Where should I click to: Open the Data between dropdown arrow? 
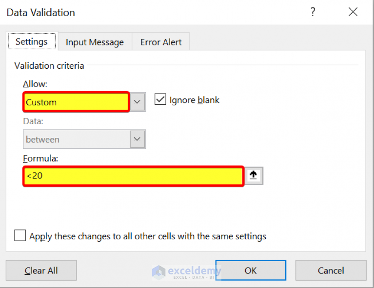[138, 139]
